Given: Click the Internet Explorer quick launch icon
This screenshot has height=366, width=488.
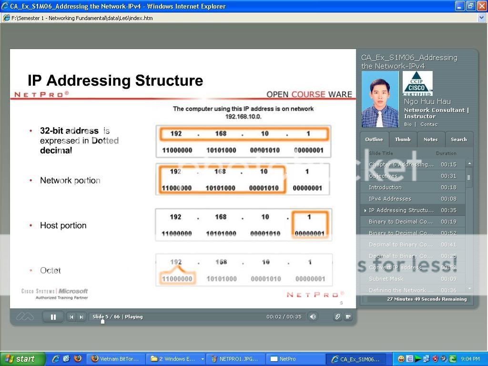Looking at the screenshot, I should click(x=56, y=359).
